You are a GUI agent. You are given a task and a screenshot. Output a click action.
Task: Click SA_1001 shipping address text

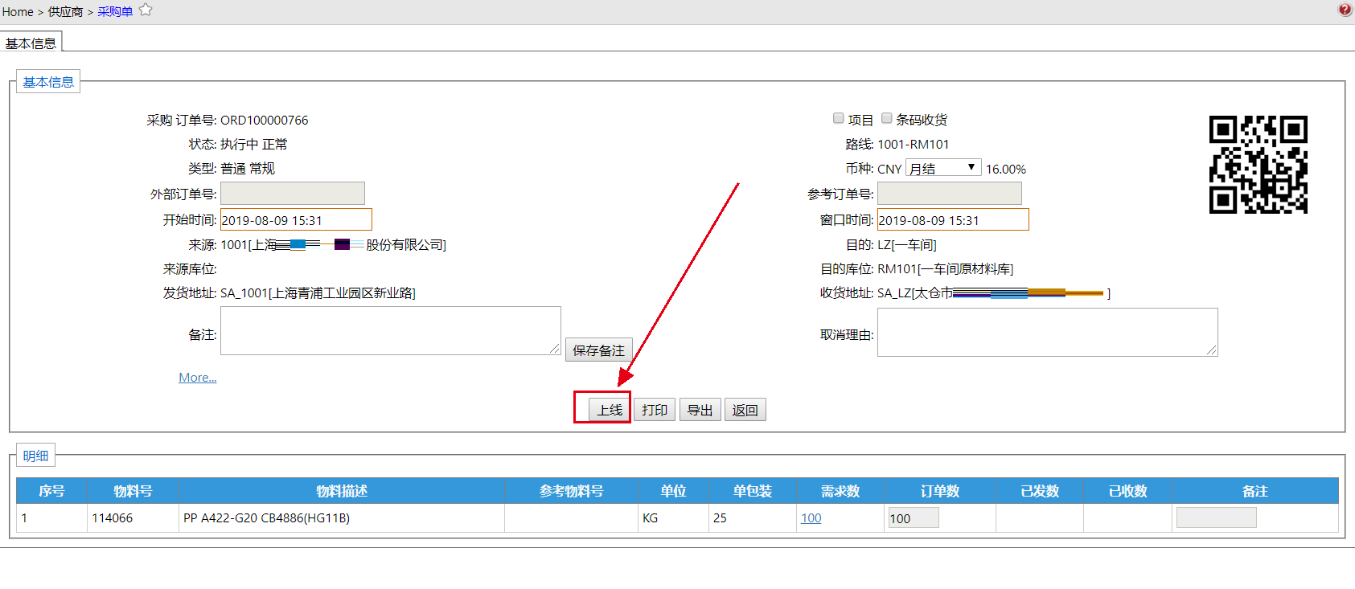(x=318, y=293)
